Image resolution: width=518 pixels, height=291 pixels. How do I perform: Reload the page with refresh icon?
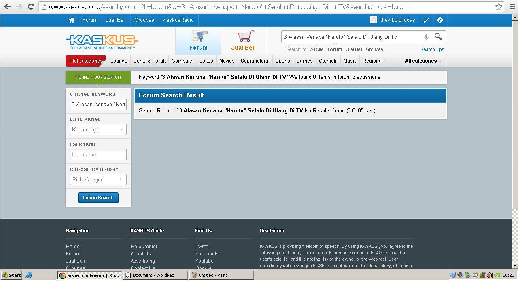[x=31, y=6]
